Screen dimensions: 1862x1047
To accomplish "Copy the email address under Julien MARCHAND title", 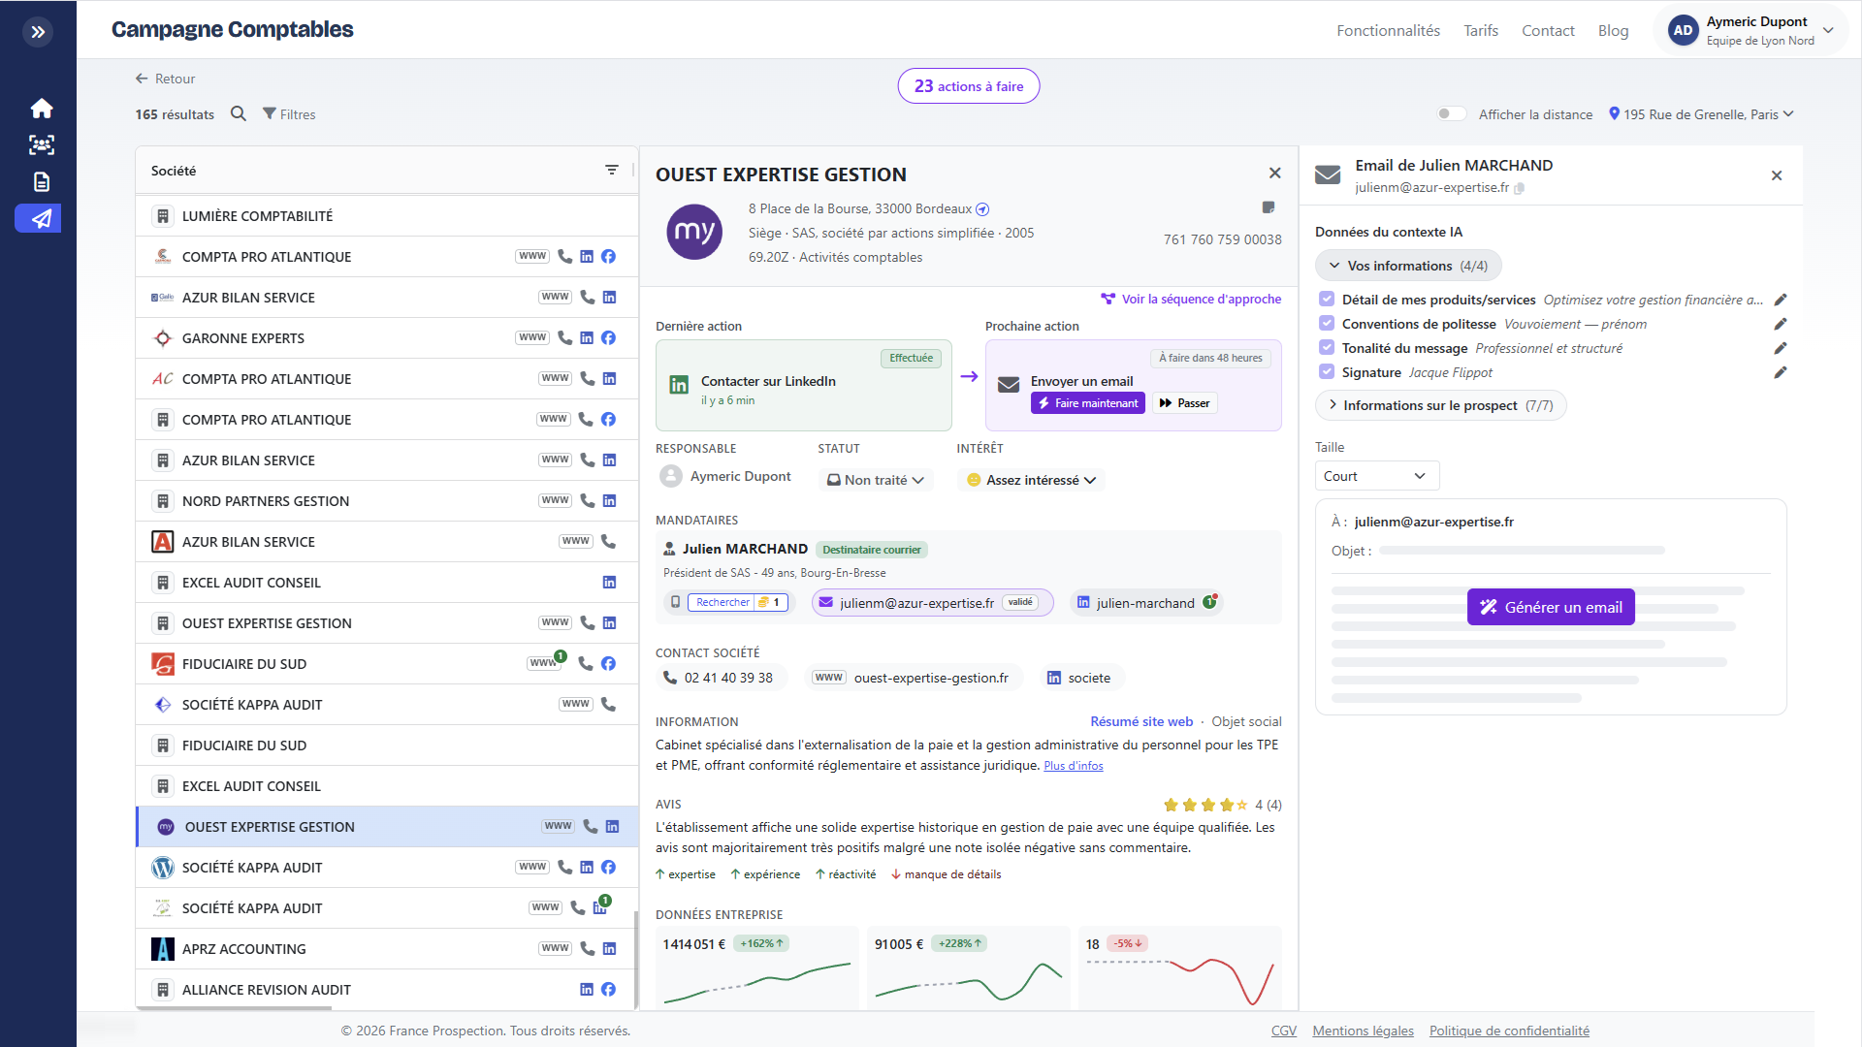I will [x=1520, y=188].
